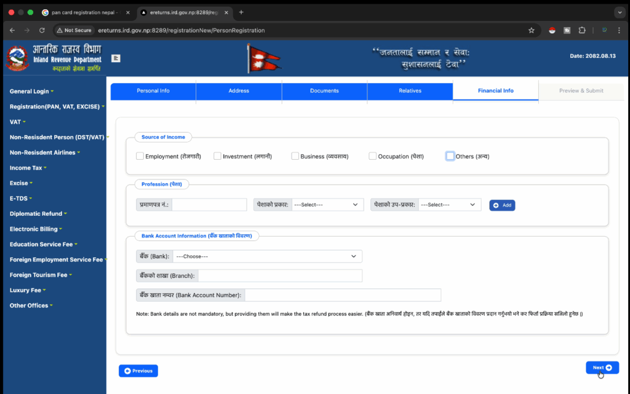This screenshot has height=394, width=630.
Task: Click the Previous button
Action: [138, 371]
